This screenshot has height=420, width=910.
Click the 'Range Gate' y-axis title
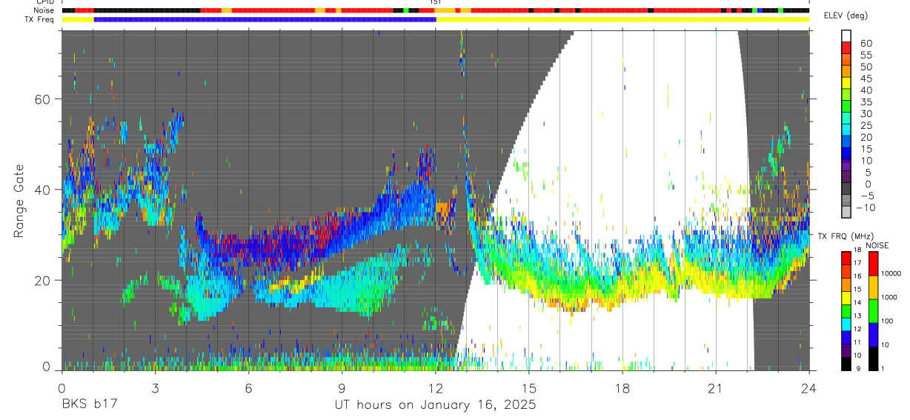19,200
